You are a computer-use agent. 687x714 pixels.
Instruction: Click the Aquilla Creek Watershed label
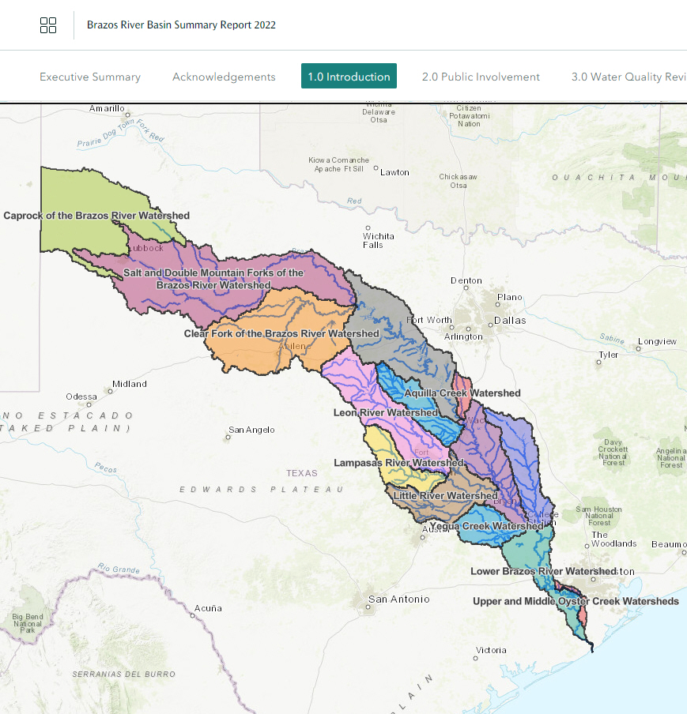[462, 393]
